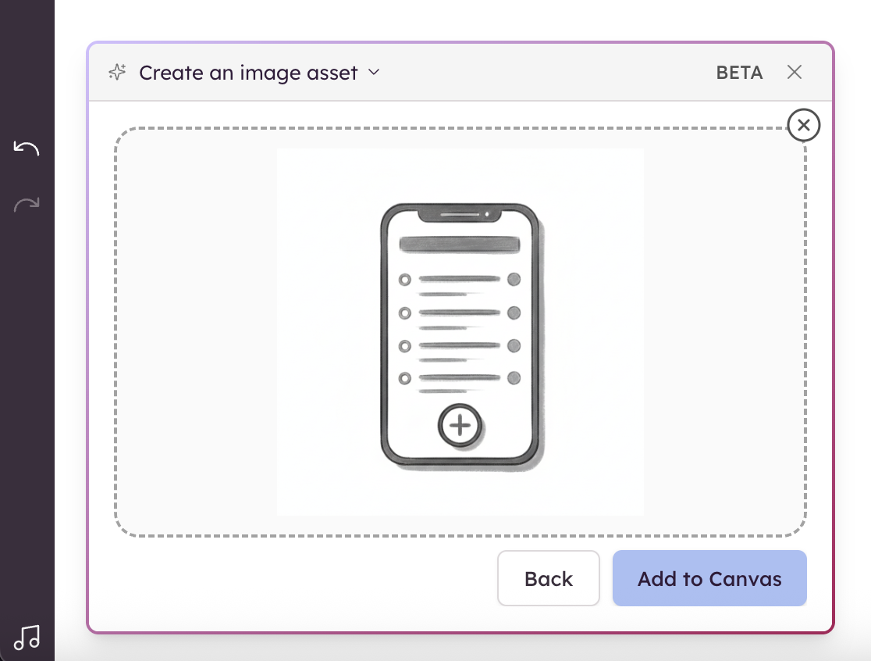Image resolution: width=871 pixels, height=661 pixels.
Task: Click the second list line in the phone illustration
Action: [x=459, y=313]
